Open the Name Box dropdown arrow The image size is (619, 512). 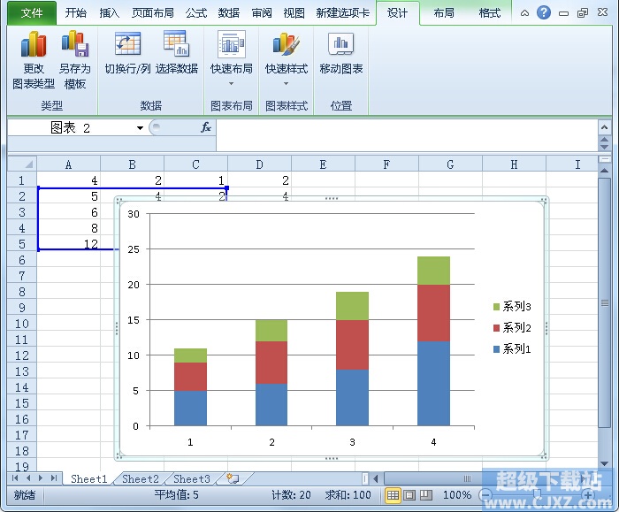(x=140, y=128)
